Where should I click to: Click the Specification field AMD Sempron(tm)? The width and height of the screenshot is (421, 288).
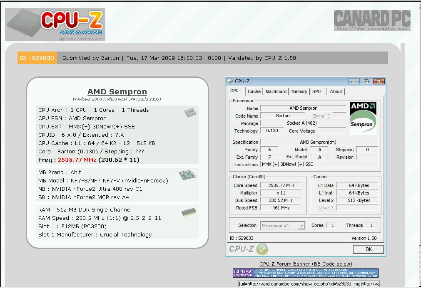(319, 142)
